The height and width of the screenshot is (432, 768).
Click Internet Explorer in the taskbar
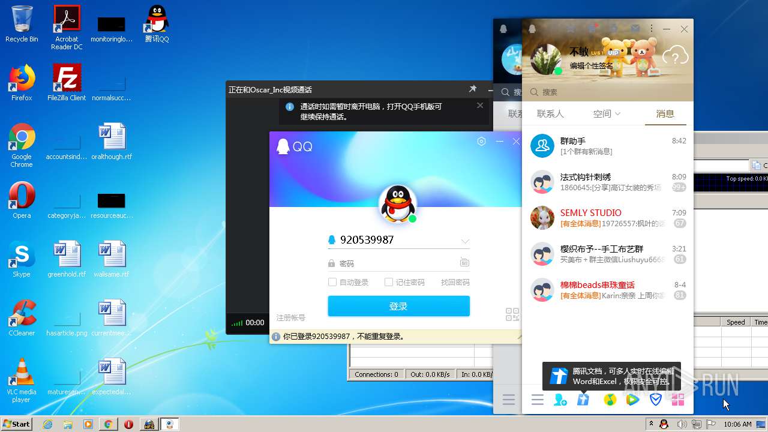[47, 424]
